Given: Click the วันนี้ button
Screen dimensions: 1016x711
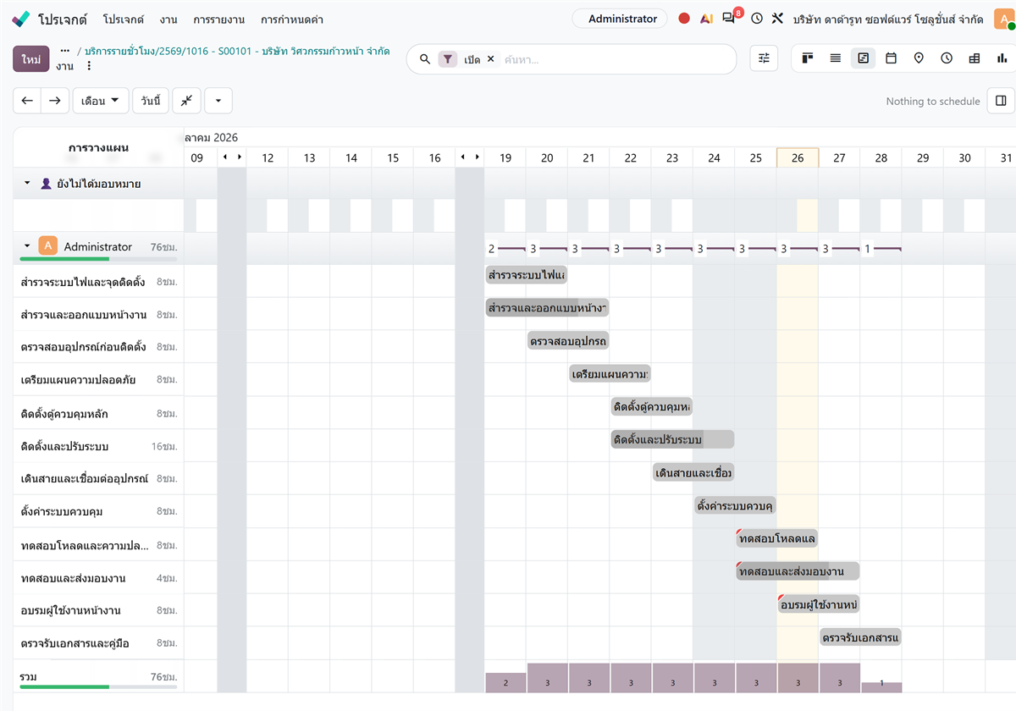Looking at the screenshot, I should (151, 101).
